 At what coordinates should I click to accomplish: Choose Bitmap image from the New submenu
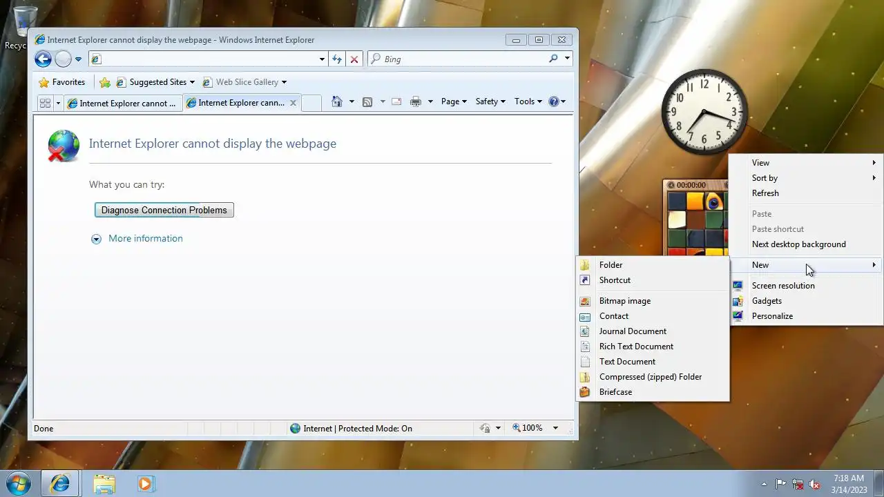click(x=653, y=301)
